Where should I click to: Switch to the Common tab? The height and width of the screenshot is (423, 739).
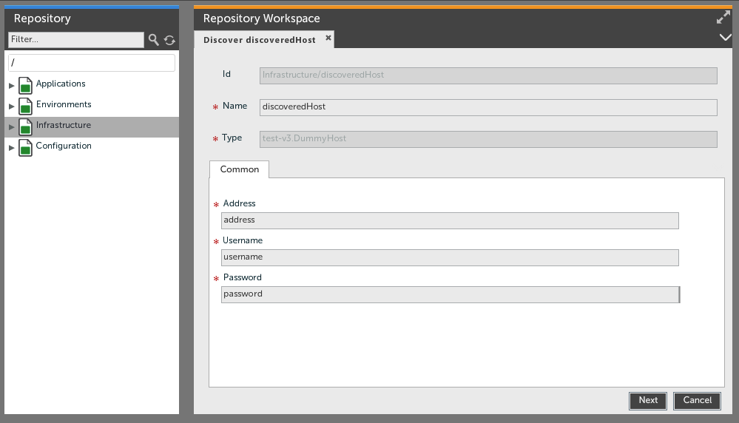click(x=239, y=169)
